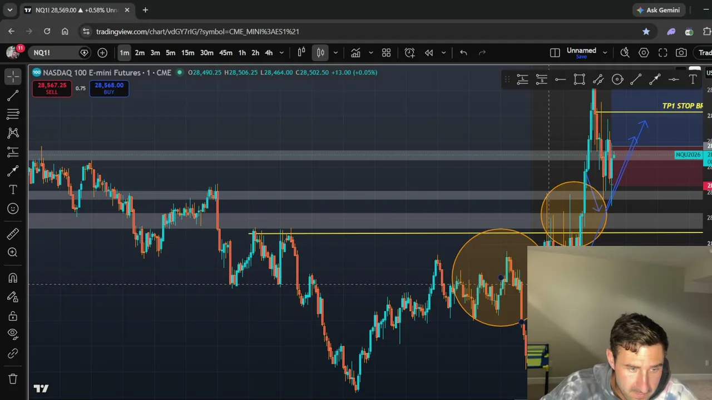Remove drawings with the trash icon
The height and width of the screenshot is (400, 712).
(13, 379)
